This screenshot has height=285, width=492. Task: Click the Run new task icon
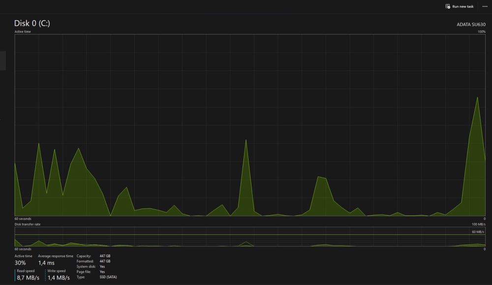[x=448, y=6]
